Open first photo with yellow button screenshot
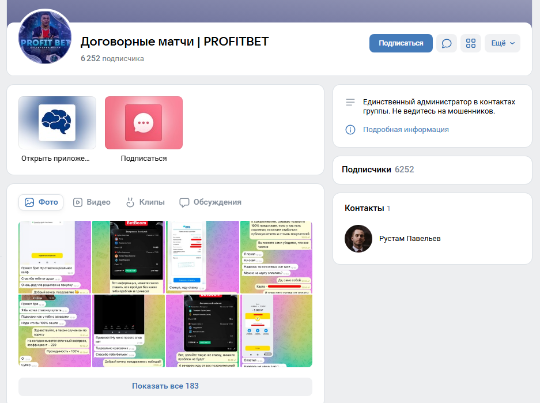The width and height of the screenshot is (540, 403). (x=55, y=257)
